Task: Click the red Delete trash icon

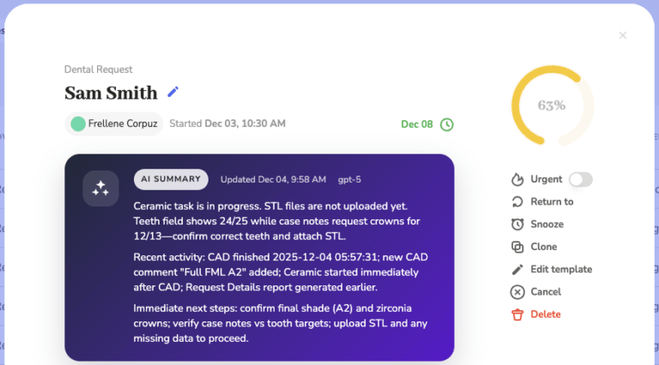Action: [x=517, y=314]
